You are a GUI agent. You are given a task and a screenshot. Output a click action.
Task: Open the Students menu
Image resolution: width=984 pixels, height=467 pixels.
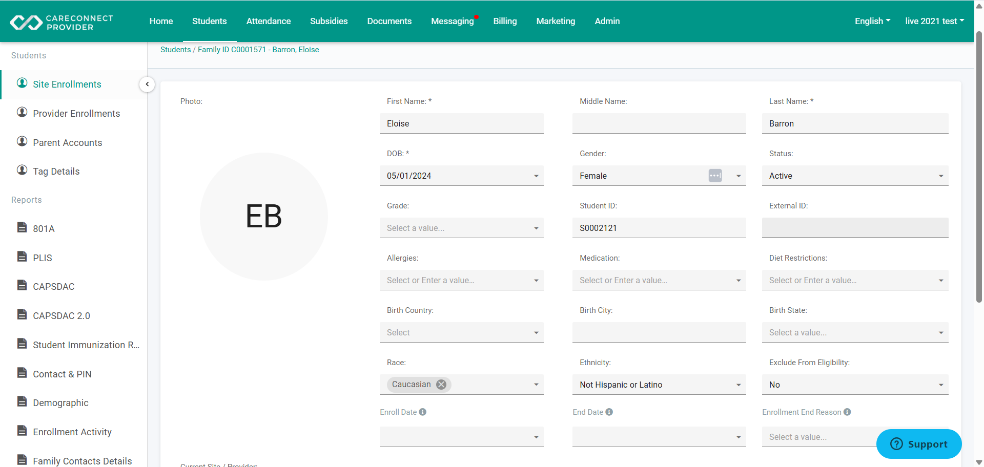tap(210, 21)
